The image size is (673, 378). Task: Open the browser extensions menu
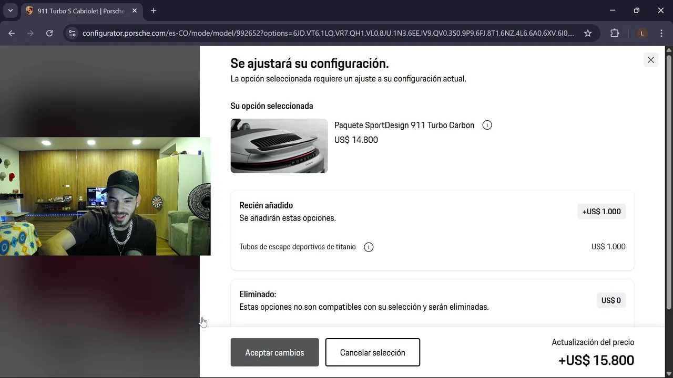615,33
